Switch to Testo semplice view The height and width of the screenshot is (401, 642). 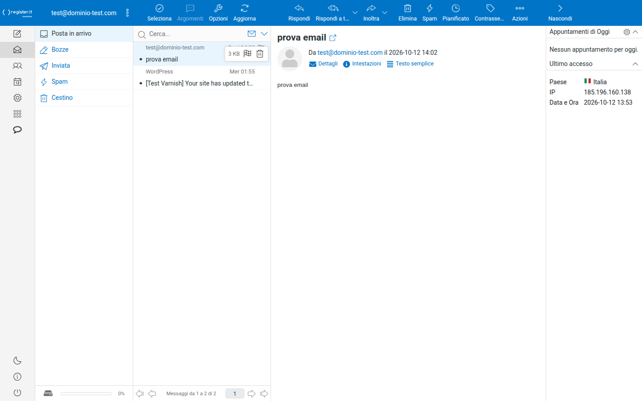[x=410, y=64]
